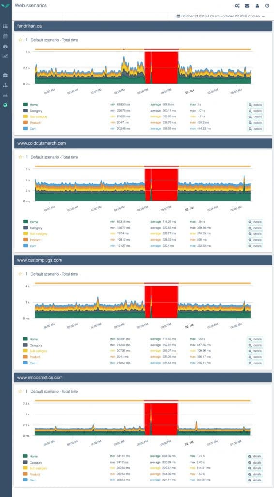The width and height of the screenshot is (274, 497).
Task: Click the 'Web scenarios' page title
Action: (x=31, y=5)
